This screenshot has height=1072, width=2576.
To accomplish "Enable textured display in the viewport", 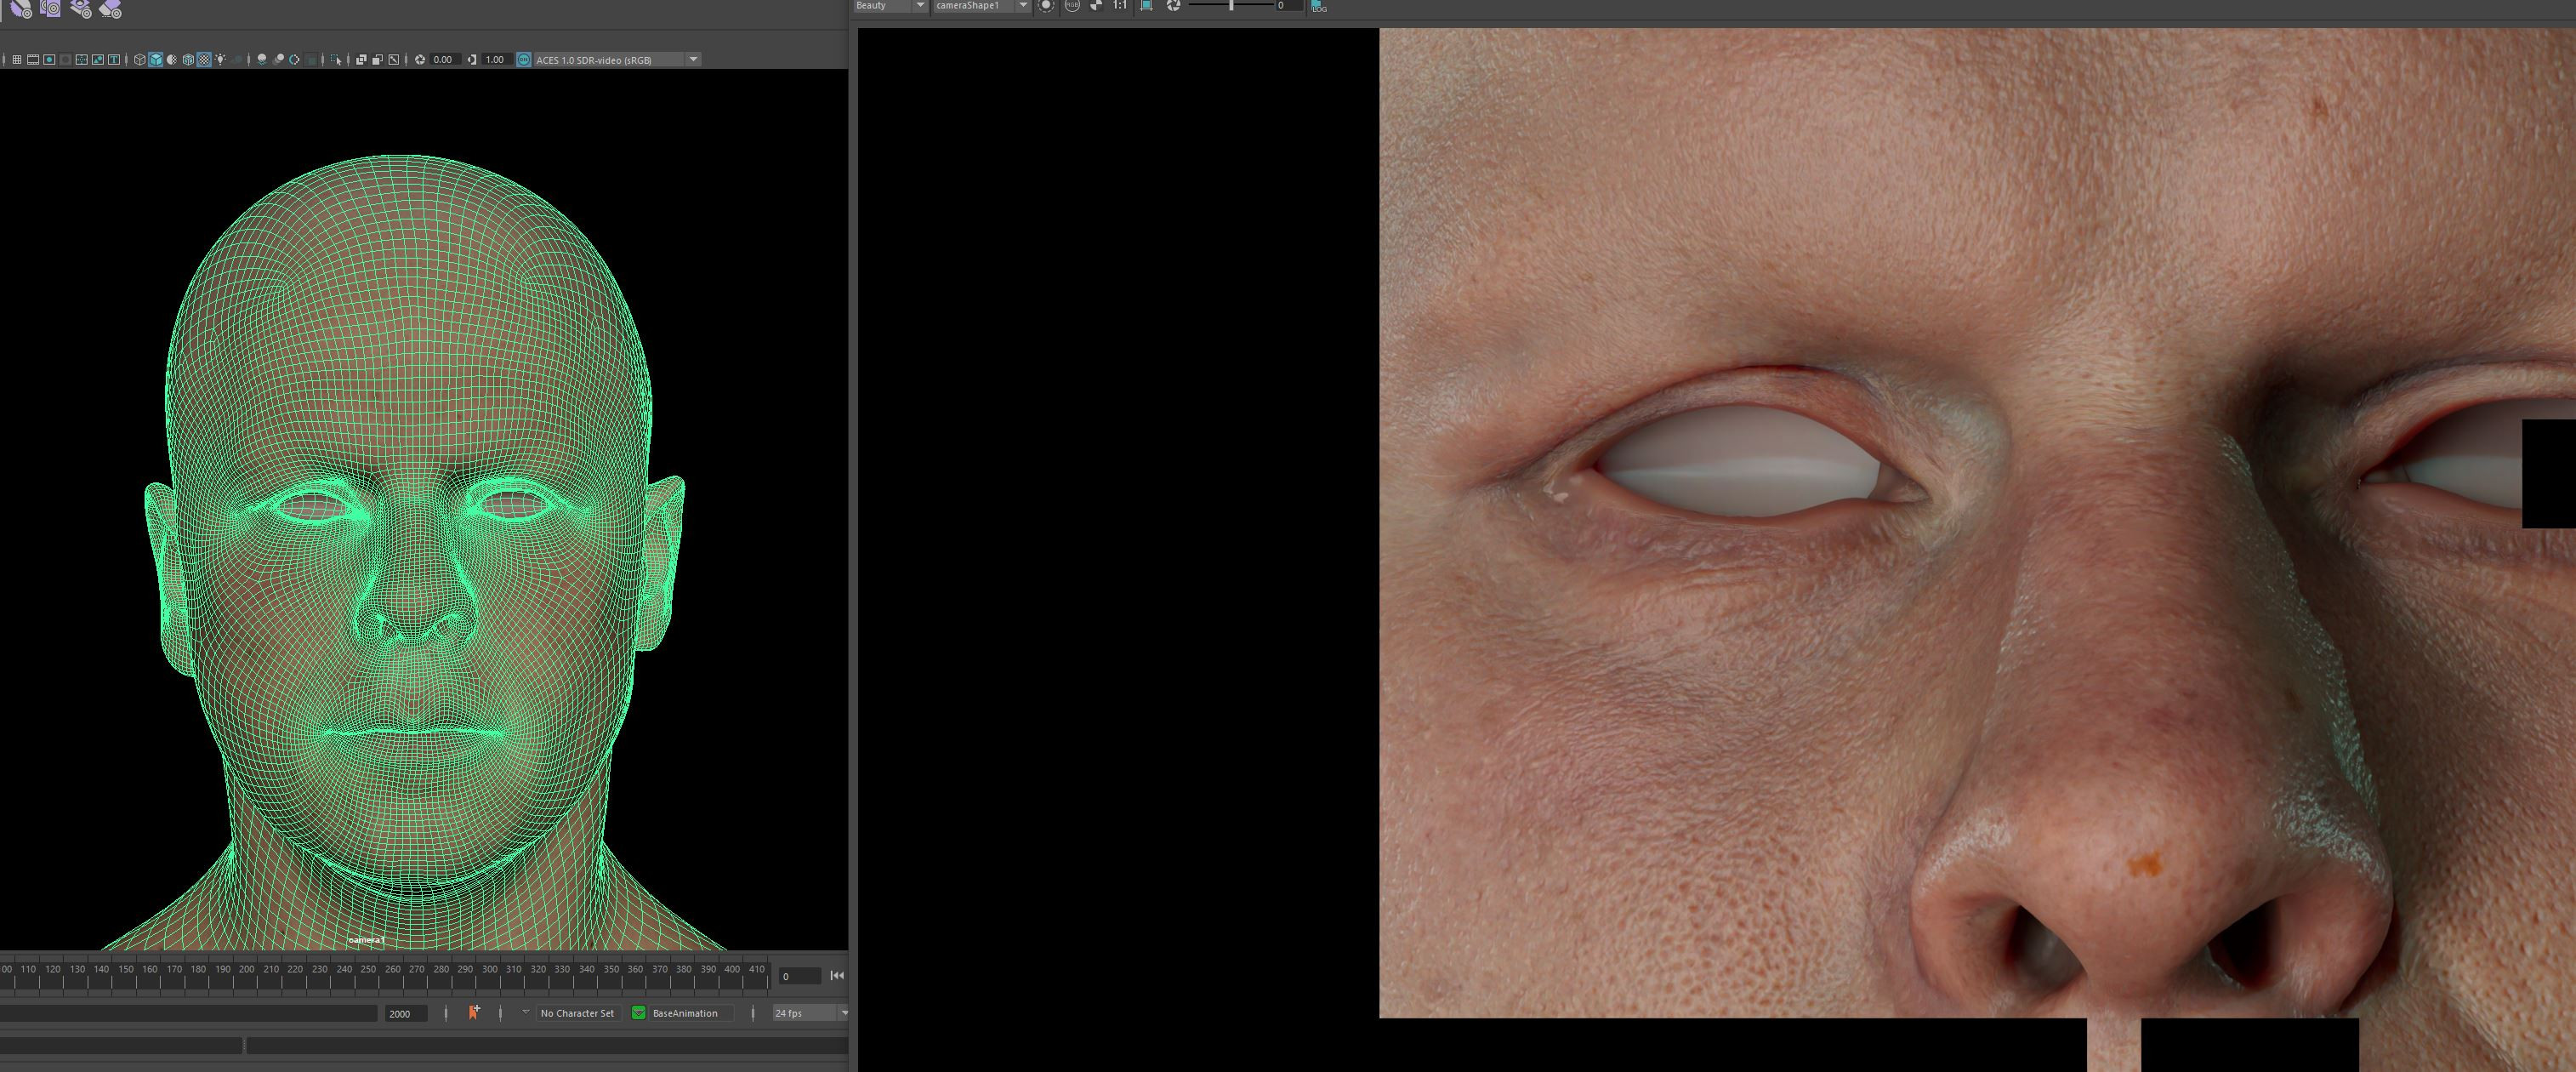I will click(204, 59).
